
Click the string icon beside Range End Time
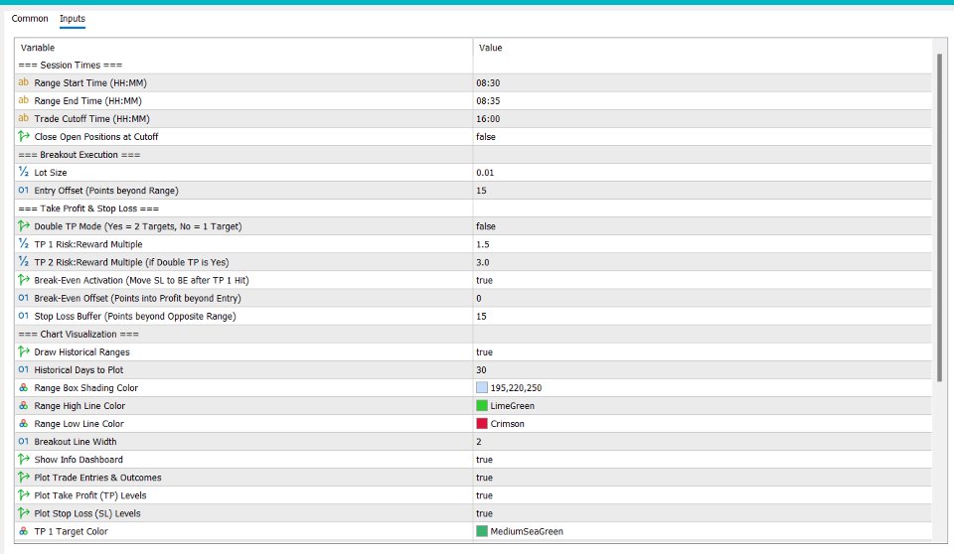click(23, 100)
